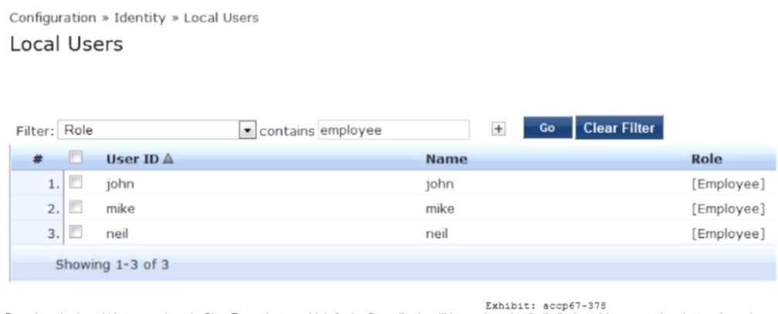Image resolution: width=778 pixels, height=314 pixels.
Task: Click the plus icon to add filter
Action: coord(499,130)
